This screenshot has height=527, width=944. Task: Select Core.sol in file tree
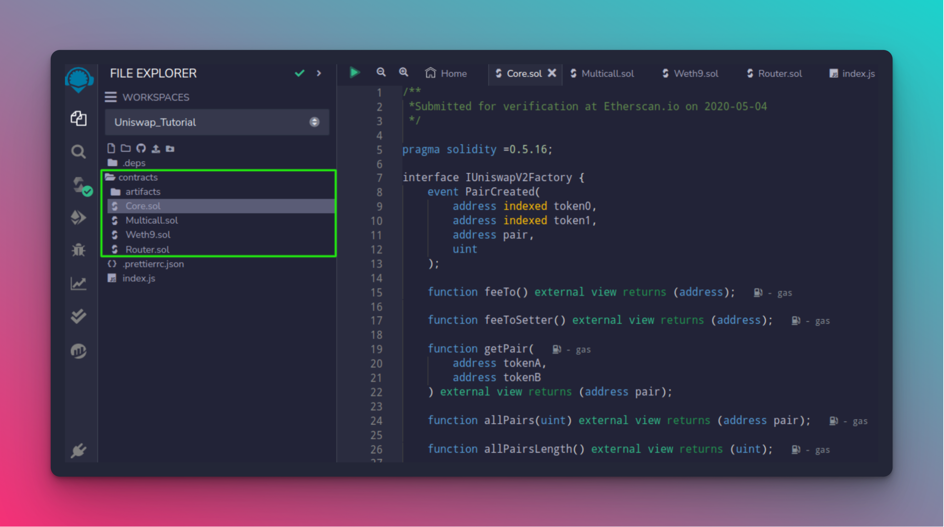click(221, 206)
